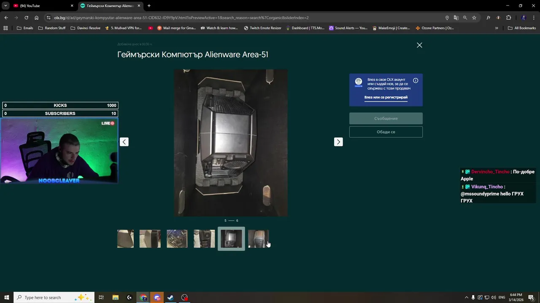540x303 pixels.
Task: Open the recording app taskbar icon
Action: coord(184,298)
